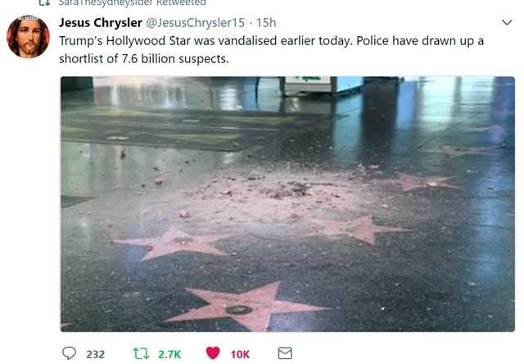The width and height of the screenshot is (524, 364).
Task: Click the small retweeted arrows icon at top
Action: [44, 2]
